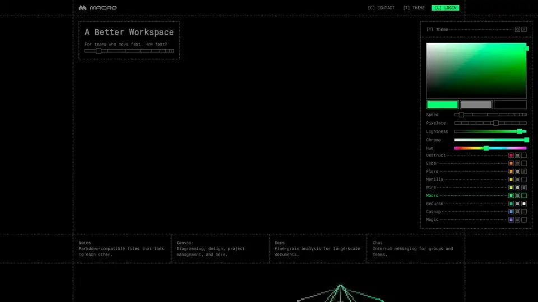Click the reset icon in the Theme panel header
The width and height of the screenshot is (538, 302).
[x=517, y=29]
